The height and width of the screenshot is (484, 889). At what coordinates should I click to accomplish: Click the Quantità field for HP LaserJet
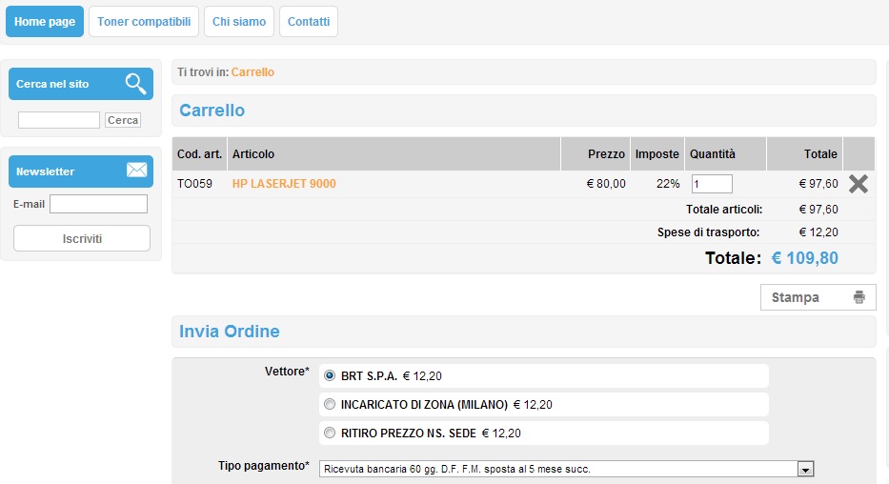click(711, 184)
